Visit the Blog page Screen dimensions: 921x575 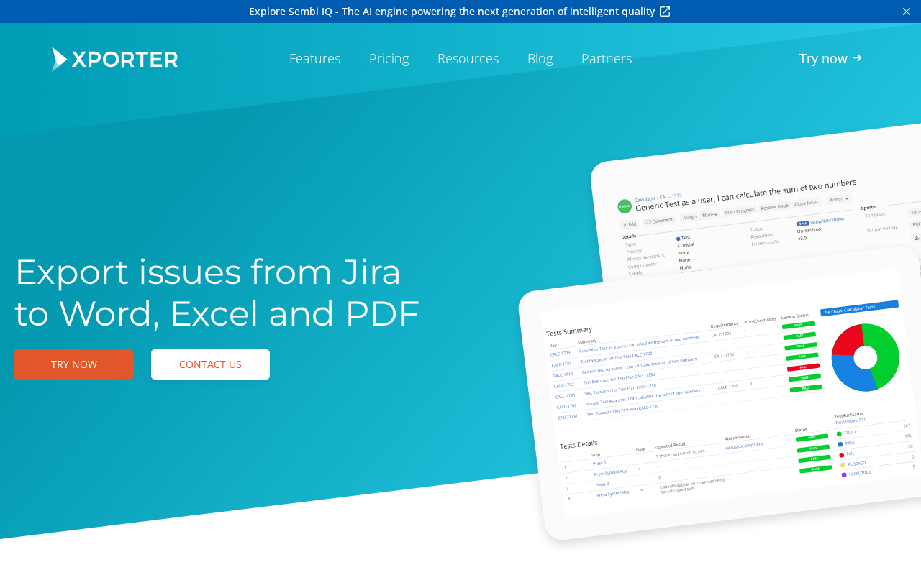click(x=540, y=58)
